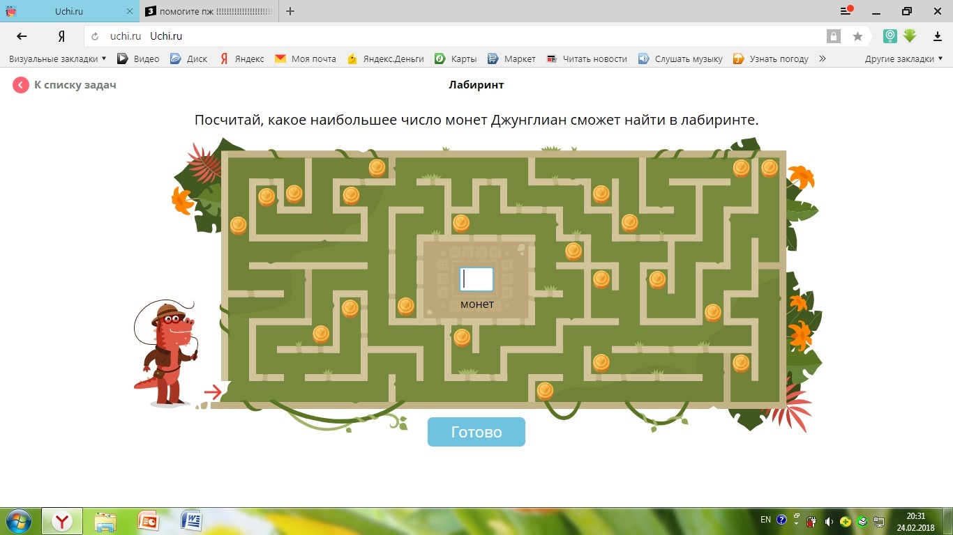Click the coin count answer field
The height and width of the screenshot is (535, 953).
click(x=476, y=279)
